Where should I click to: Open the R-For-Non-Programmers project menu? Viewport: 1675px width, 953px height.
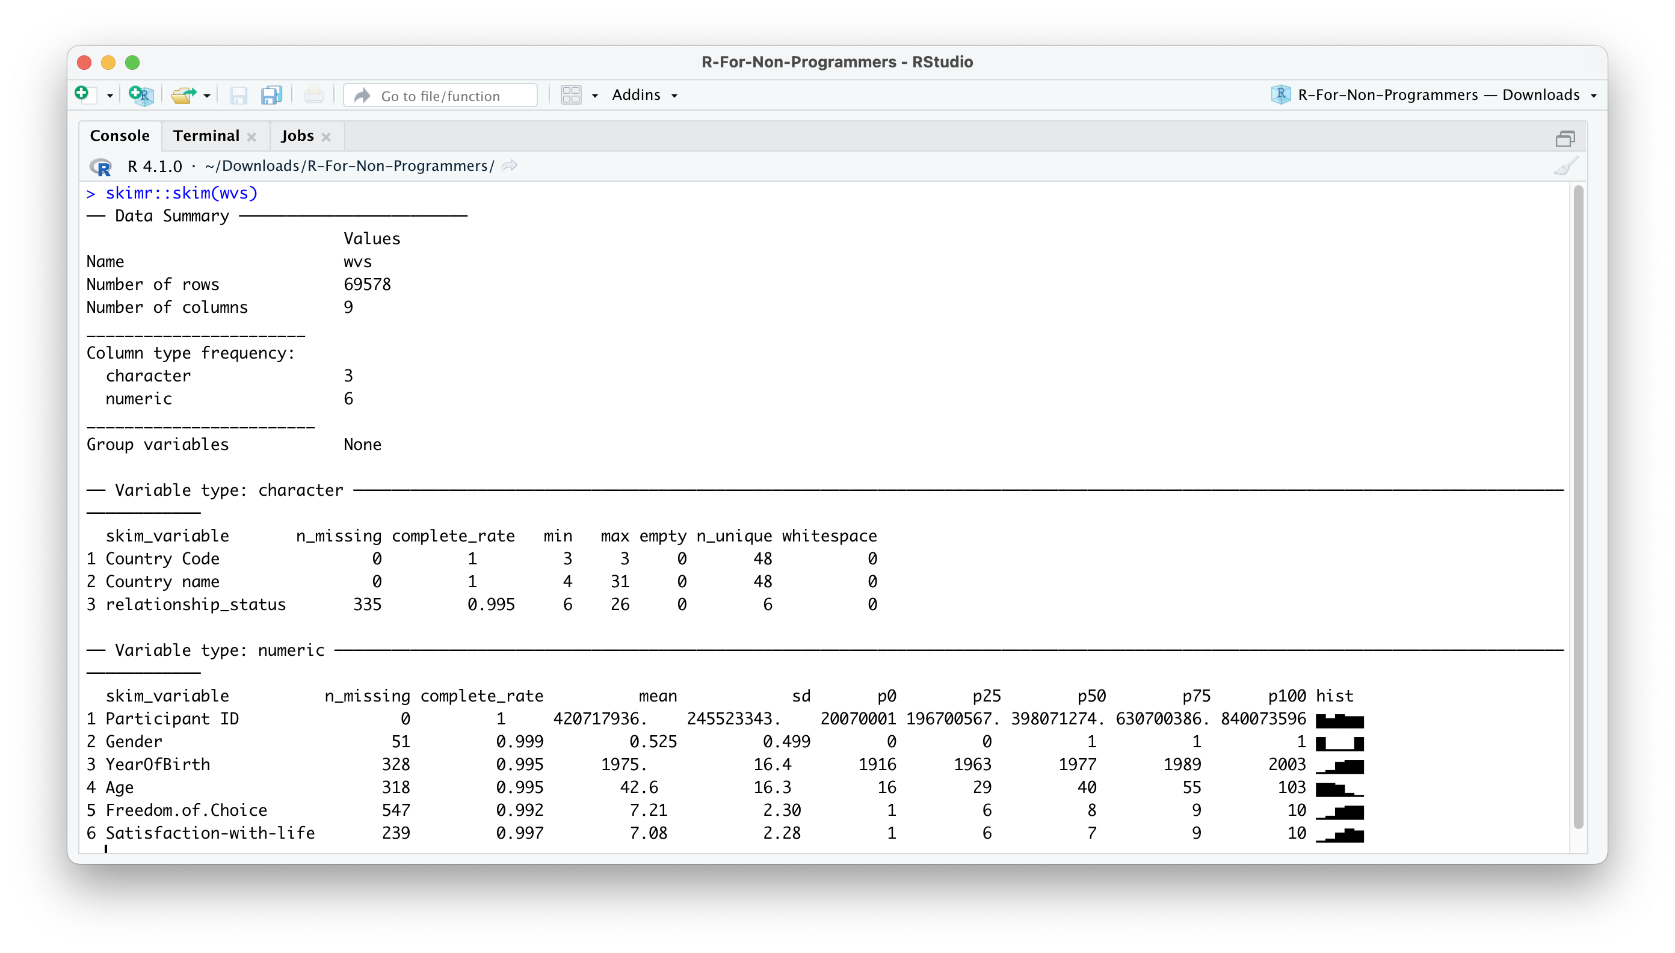(x=1434, y=96)
